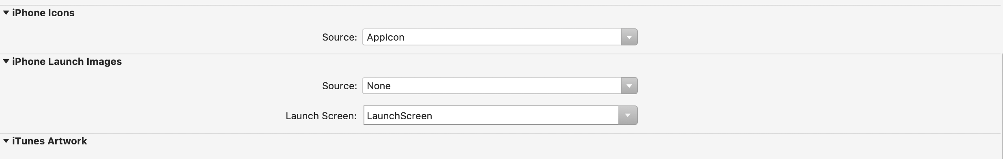Select the iPhone Launch Images section heading
The height and width of the screenshot is (159, 1003).
point(67,62)
